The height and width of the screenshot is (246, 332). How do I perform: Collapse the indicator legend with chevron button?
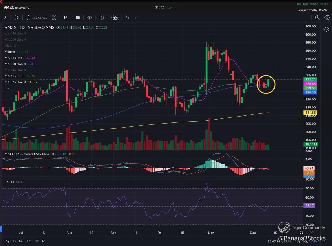[x=8, y=88]
